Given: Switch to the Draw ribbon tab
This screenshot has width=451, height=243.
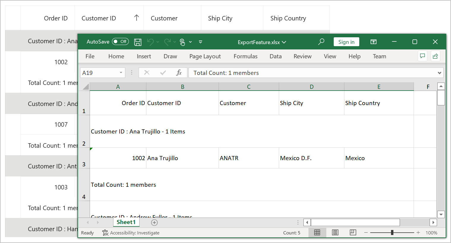Looking at the screenshot, I should [170, 56].
